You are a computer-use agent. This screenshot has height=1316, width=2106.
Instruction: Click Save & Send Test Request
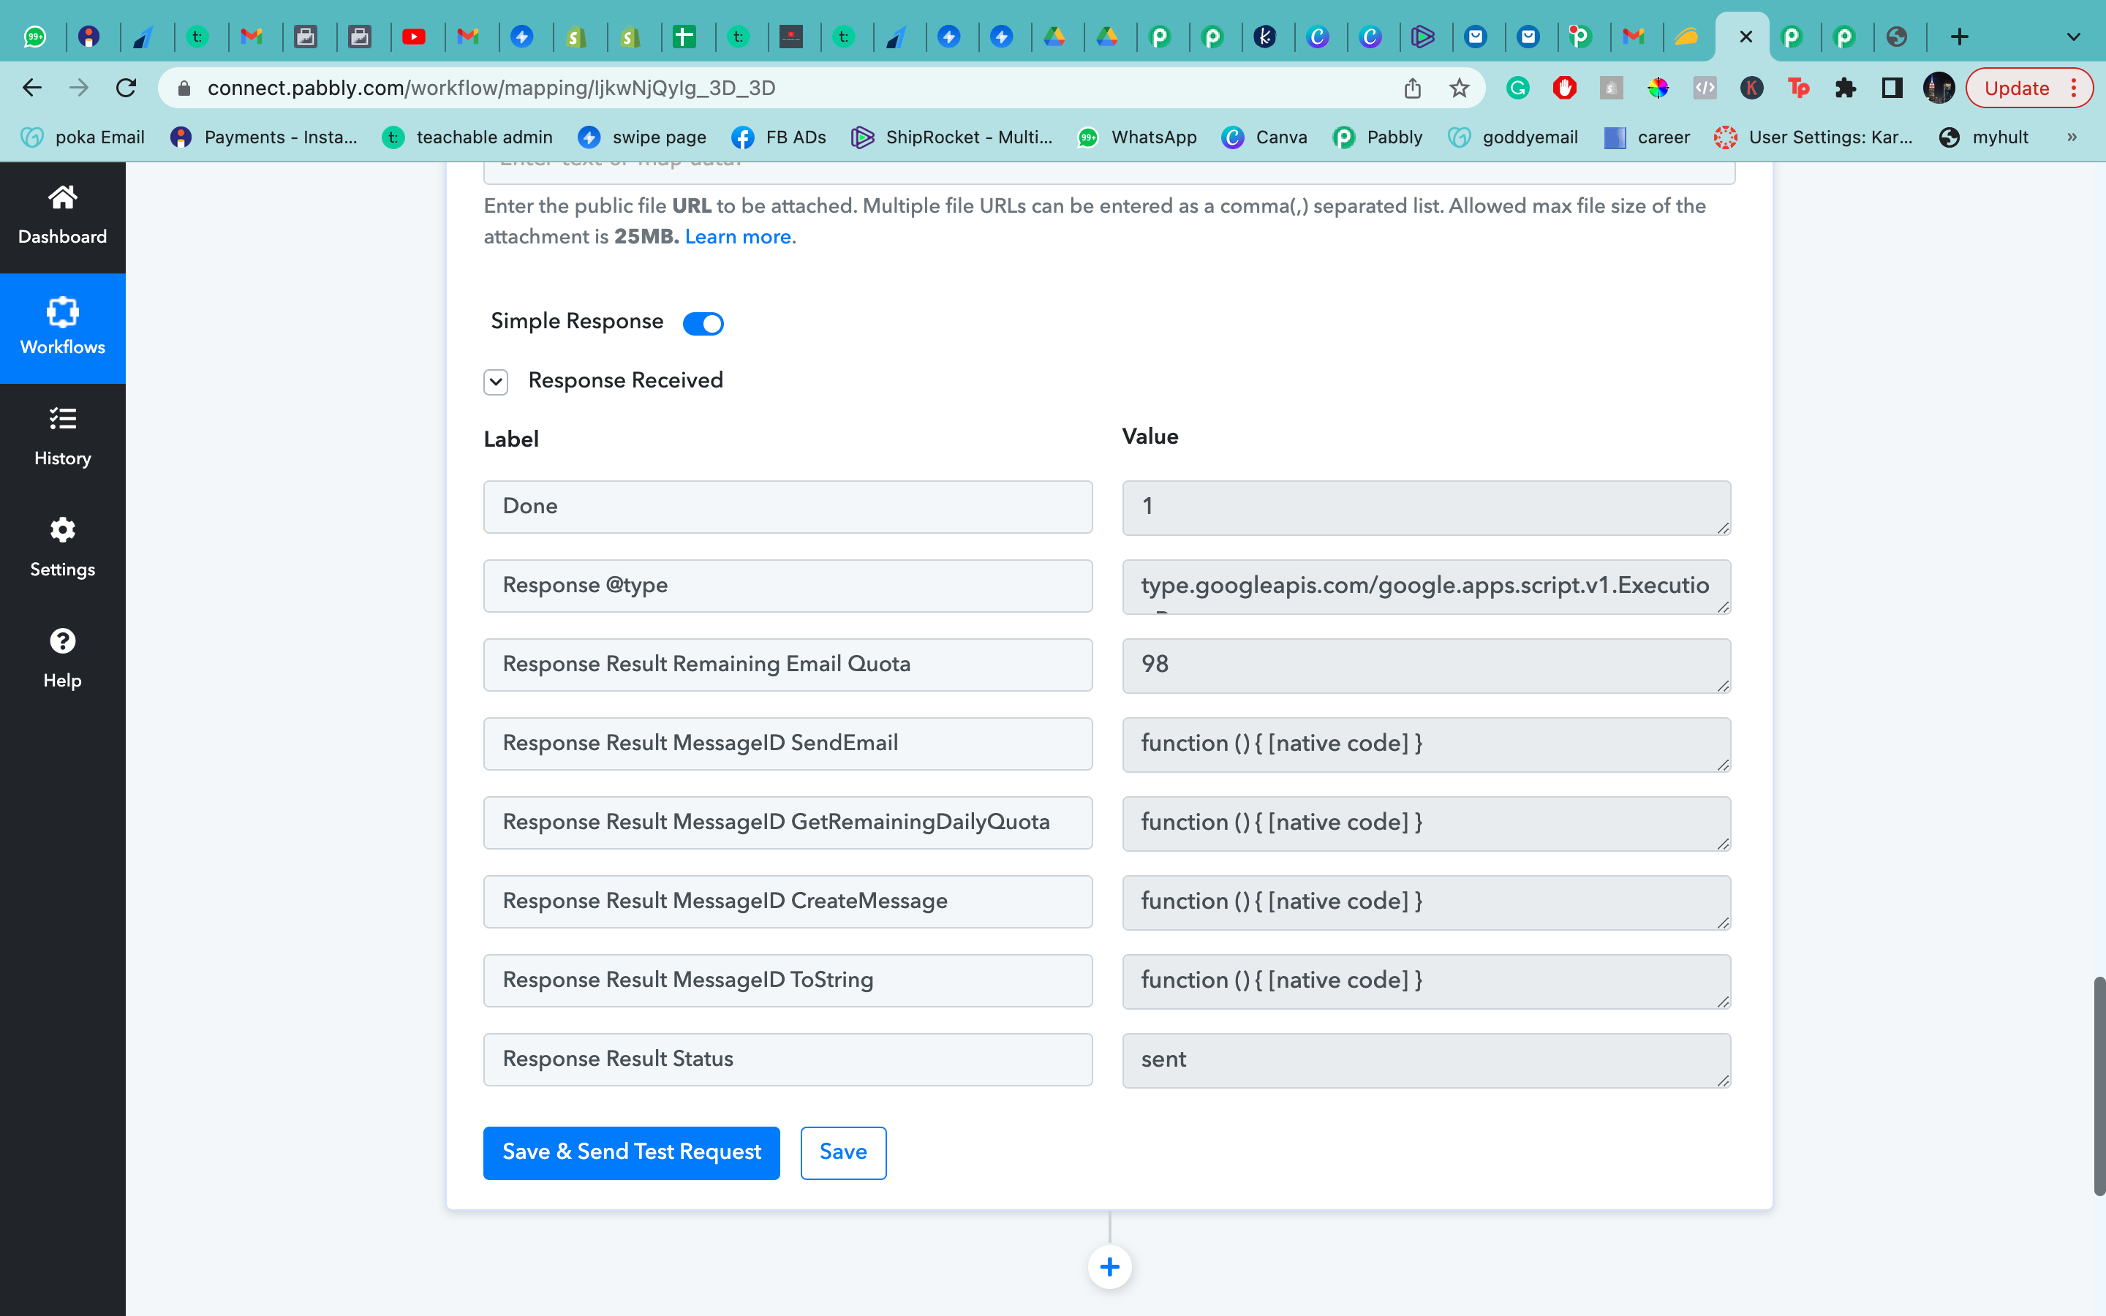click(632, 1152)
